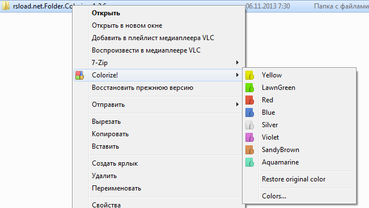Click Удалить in the context menu
The height and width of the screenshot is (208, 369).
tap(104, 176)
